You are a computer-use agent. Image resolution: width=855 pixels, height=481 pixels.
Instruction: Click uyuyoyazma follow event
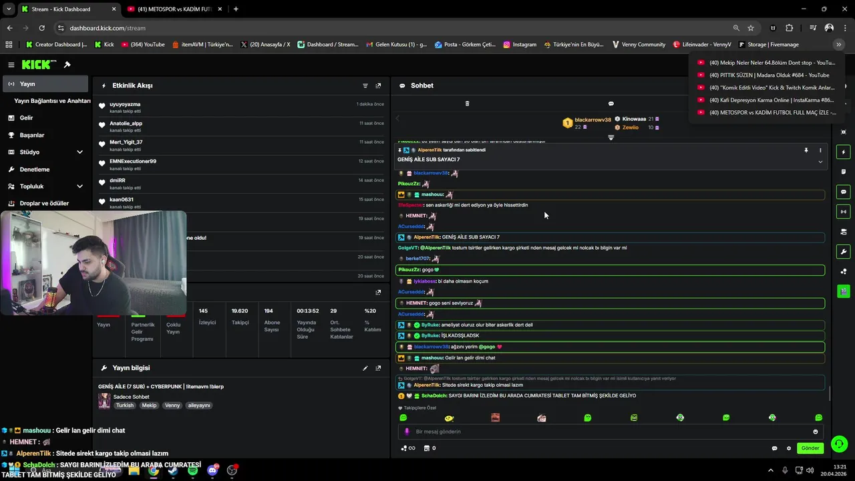(241, 108)
